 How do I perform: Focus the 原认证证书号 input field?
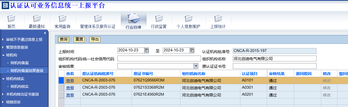click(x=275, y=66)
